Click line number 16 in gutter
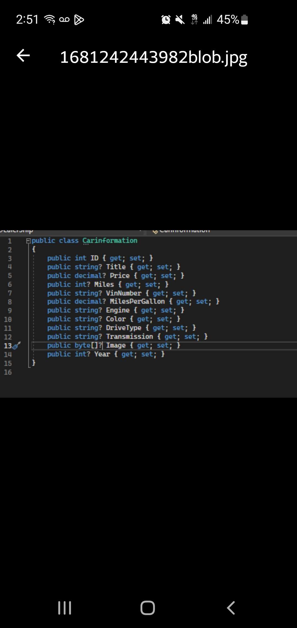Screen dimensions: 297x628 click(8, 372)
